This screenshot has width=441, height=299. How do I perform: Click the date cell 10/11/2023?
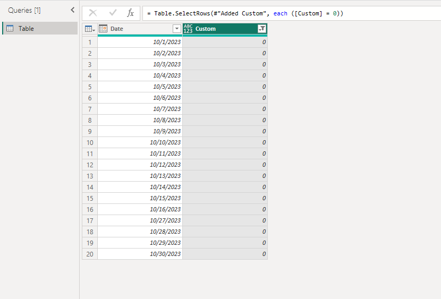click(x=140, y=153)
